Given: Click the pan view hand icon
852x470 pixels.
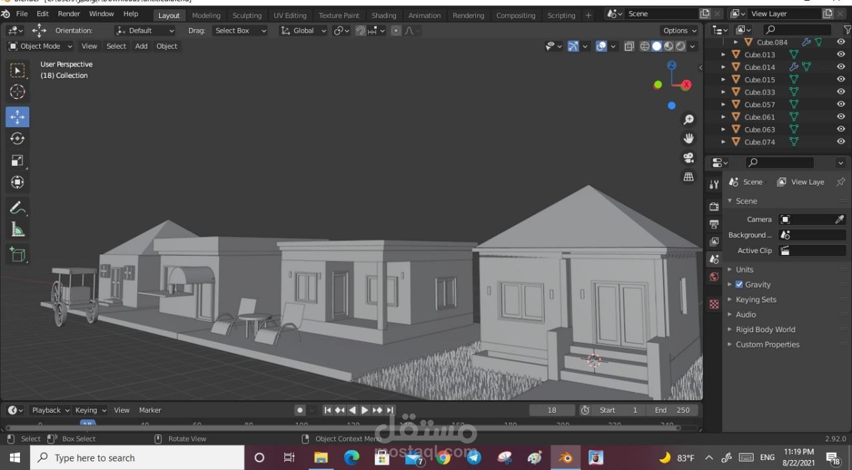Looking at the screenshot, I should coord(689,138).
